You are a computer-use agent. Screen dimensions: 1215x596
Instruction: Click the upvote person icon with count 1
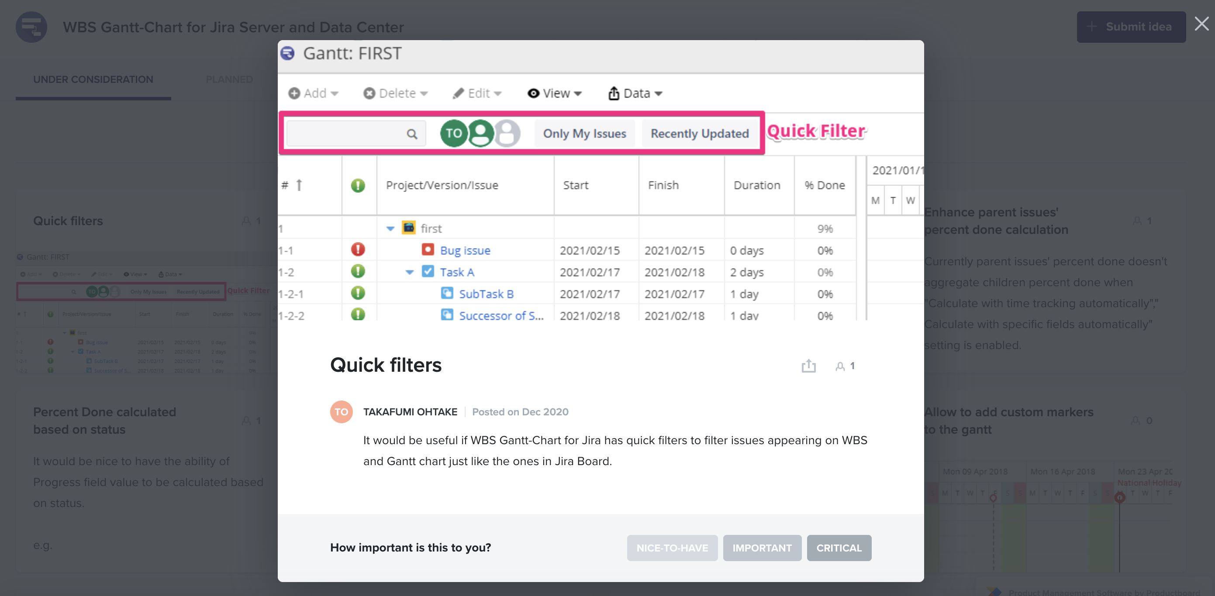tap(840, 366)
